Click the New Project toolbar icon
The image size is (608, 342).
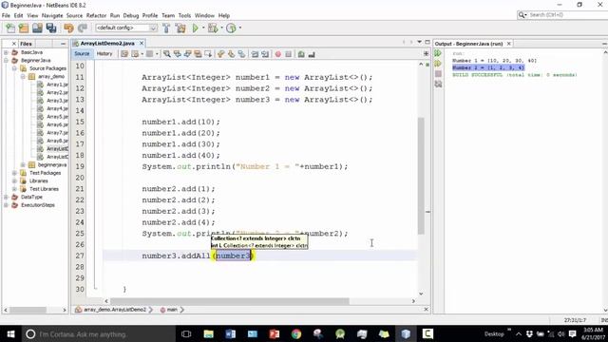tap(24, 28)
